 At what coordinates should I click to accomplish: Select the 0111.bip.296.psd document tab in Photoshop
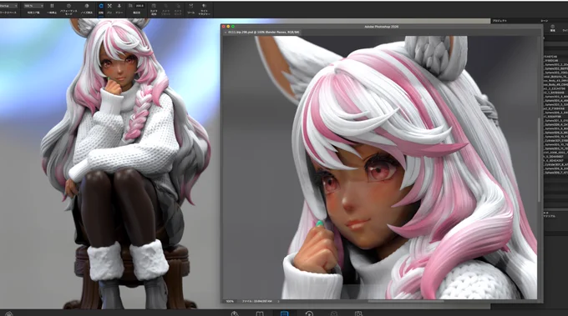coord(264,33)
